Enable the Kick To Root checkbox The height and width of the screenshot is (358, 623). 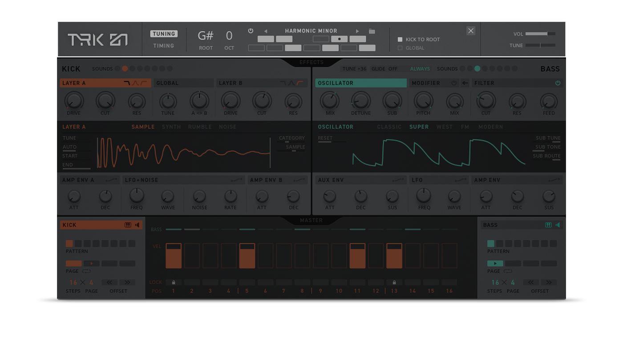click(400, 40)
